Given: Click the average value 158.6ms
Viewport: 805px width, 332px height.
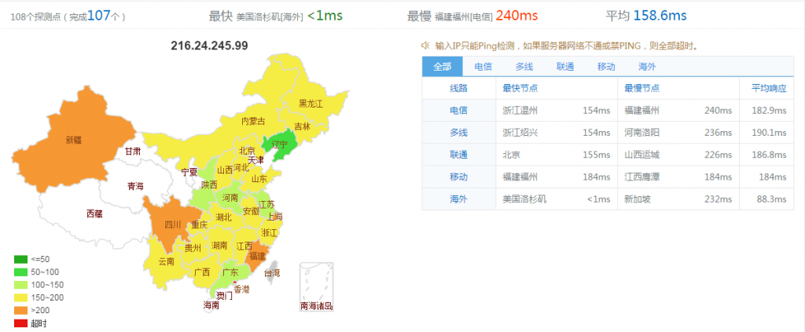Looking at the screenshot, I should [x=660, y=16].
